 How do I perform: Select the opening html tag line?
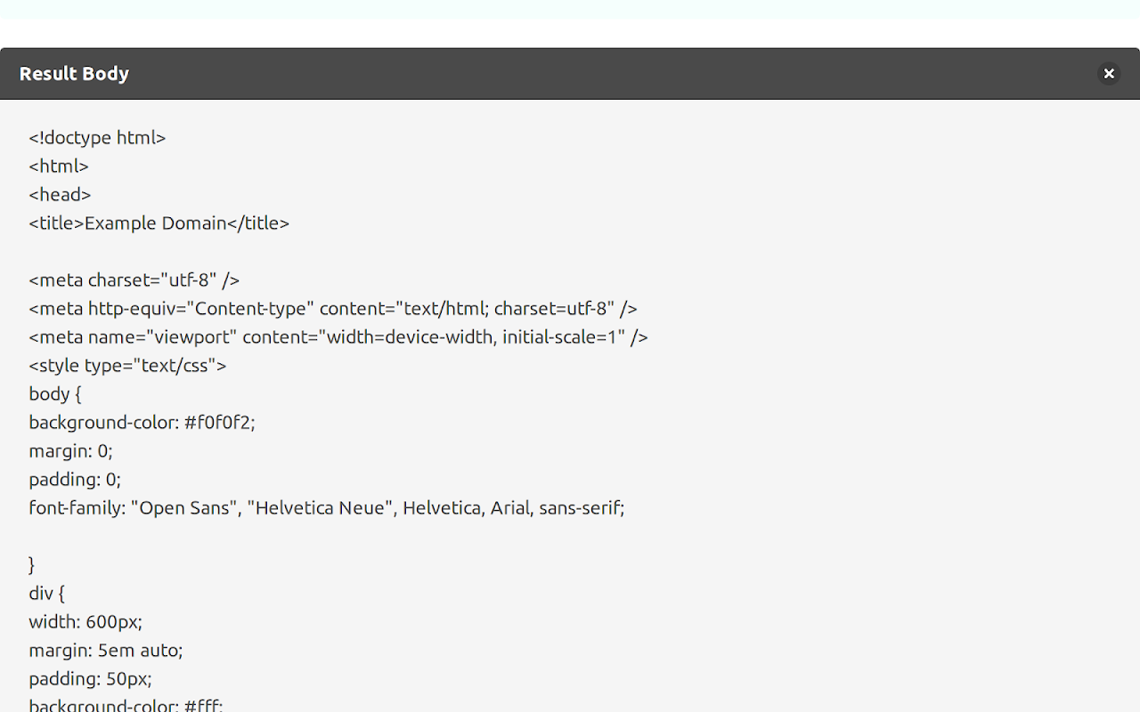pyautogui.click(x=59, y=166)
